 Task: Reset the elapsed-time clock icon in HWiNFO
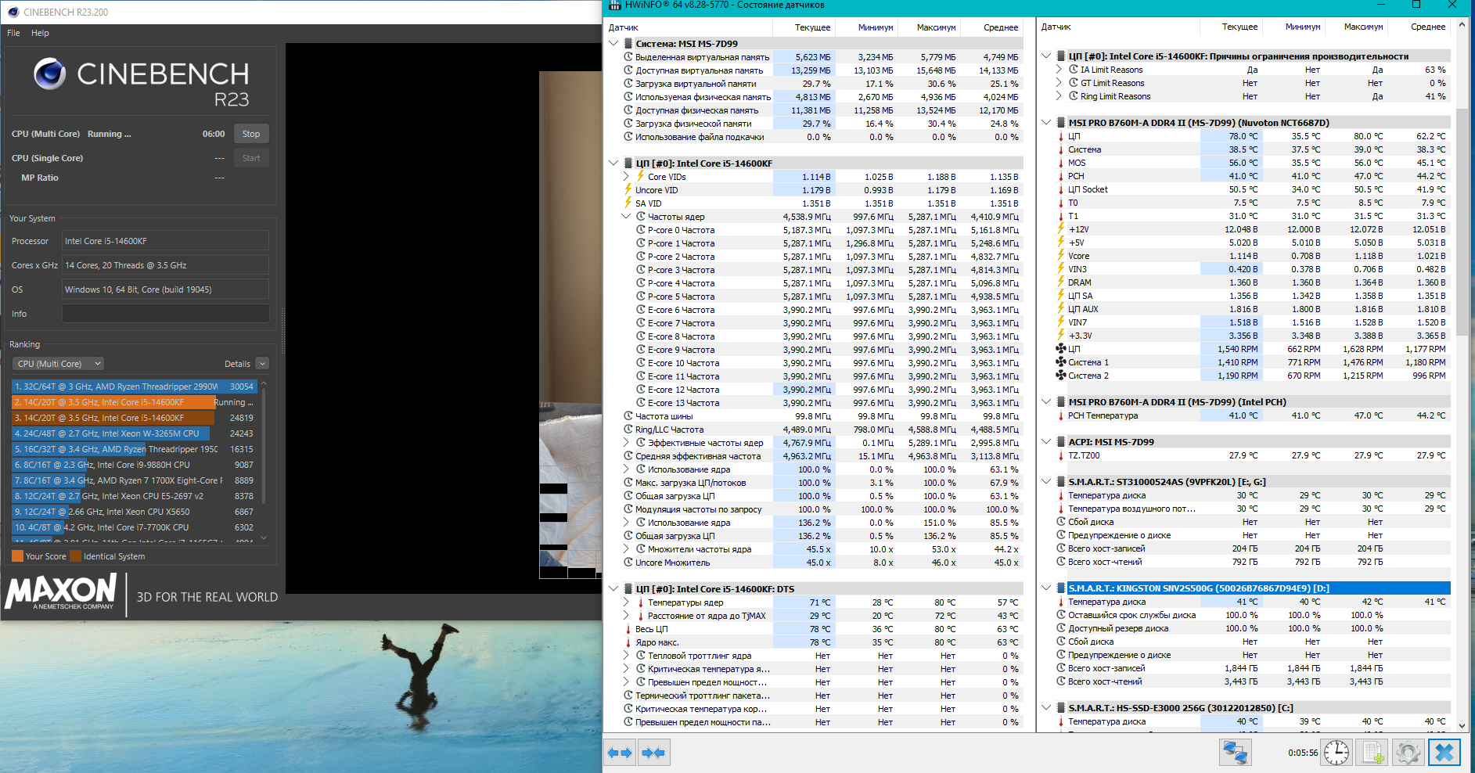click(1336, 753)
